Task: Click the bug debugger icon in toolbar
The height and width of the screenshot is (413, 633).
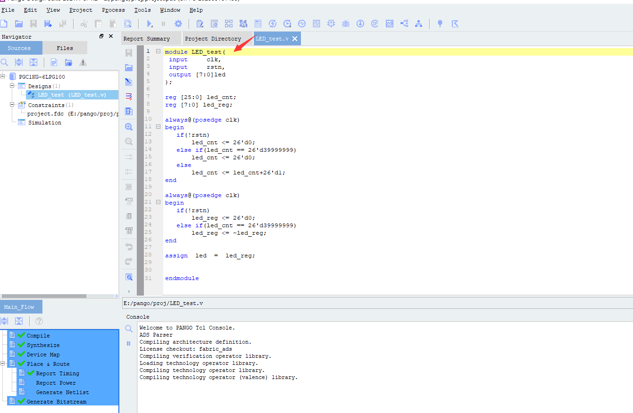Action: point(346,24)
